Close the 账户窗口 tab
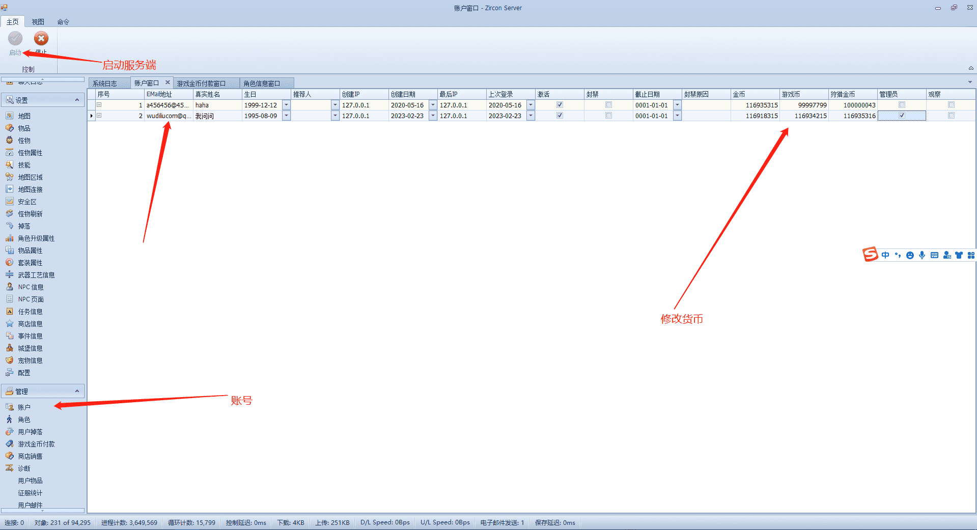This screenshot has height=530, width=977. 168,82
